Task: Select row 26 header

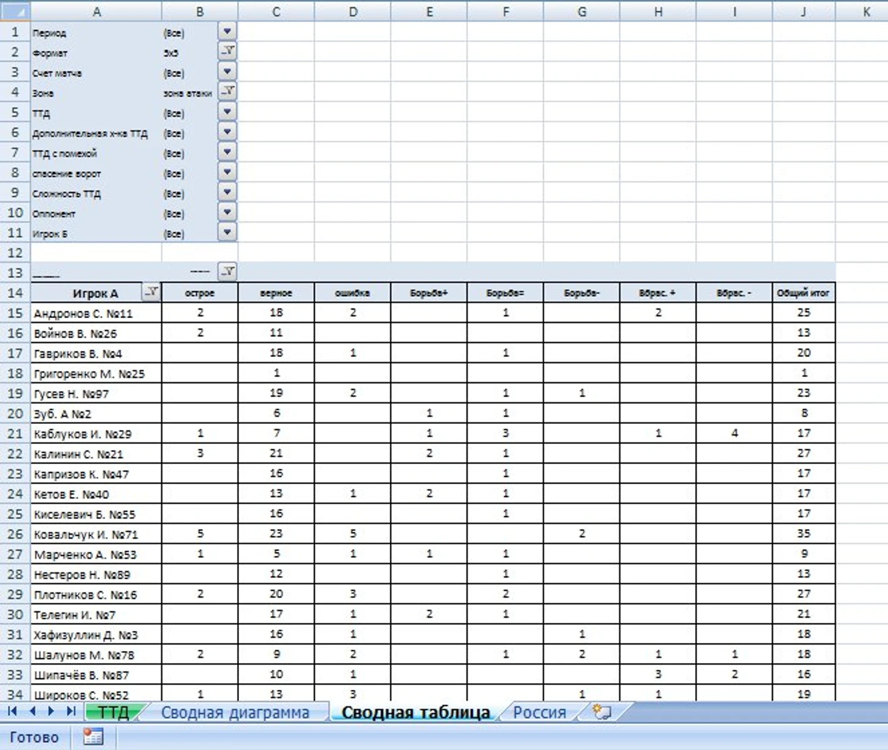Action: click(15, 534)
